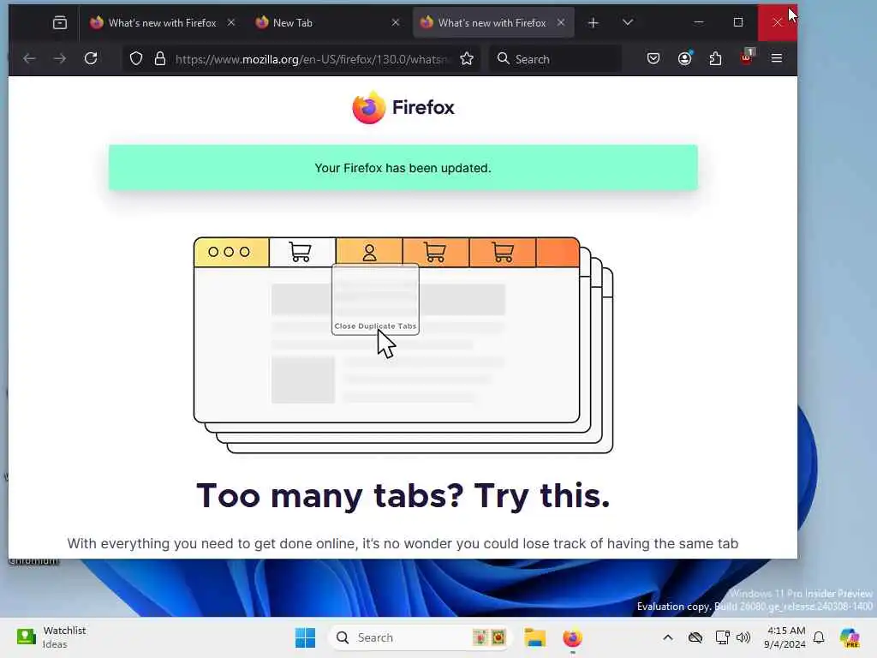This screenshot has width=877, height=658.
Task: Open the tracking protection shield icon
Action: (136, 59)
